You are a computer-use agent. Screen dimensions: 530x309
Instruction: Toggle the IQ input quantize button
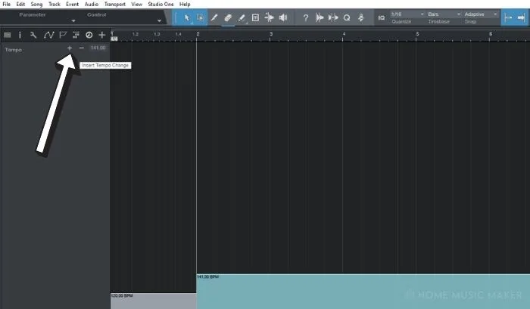(382, 17)
